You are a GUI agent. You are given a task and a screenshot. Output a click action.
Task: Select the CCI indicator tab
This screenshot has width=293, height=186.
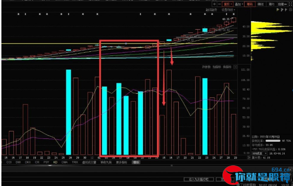(x=9, y=162)
